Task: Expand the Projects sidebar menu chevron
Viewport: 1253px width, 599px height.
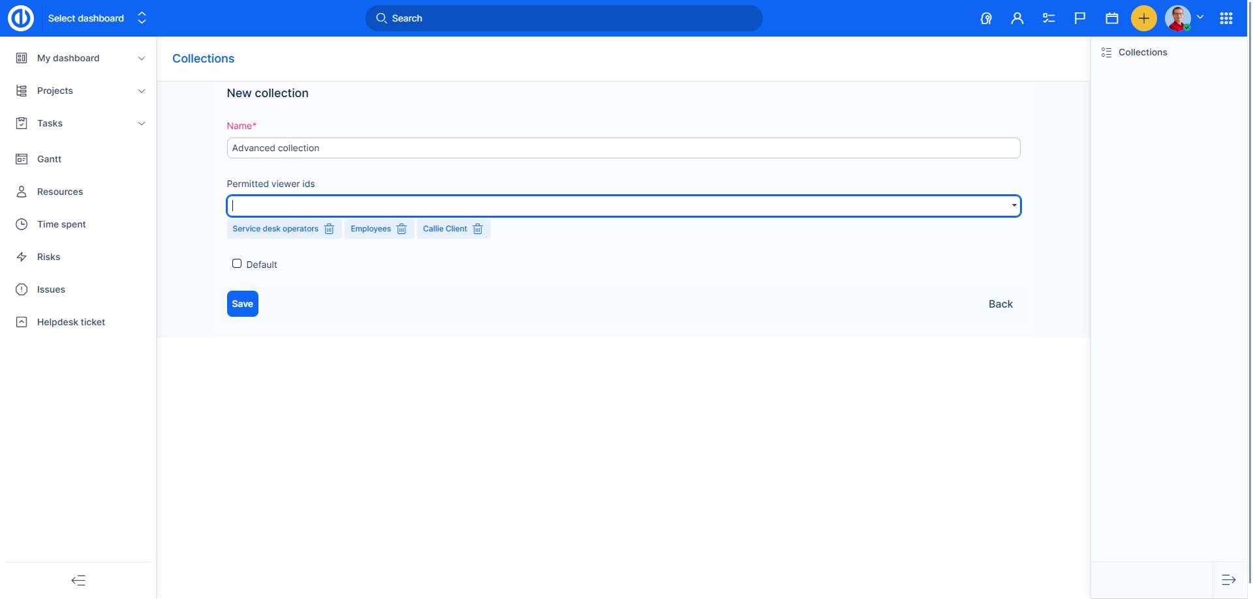Action: pyautogui.click(x=142, y=91)
